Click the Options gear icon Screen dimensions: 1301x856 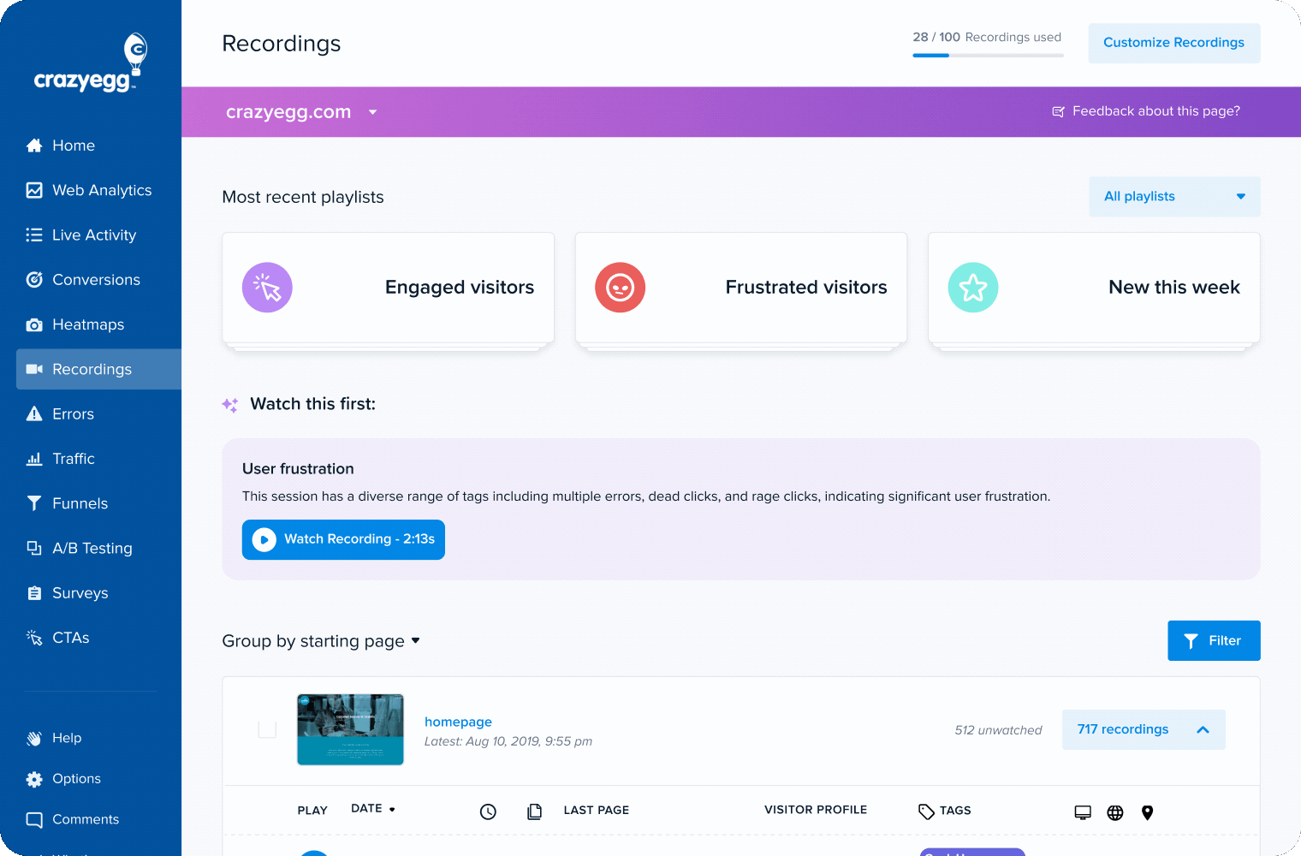34,779
